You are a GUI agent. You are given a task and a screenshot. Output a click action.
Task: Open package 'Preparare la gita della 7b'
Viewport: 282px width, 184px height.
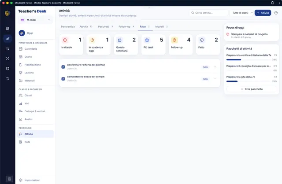tap(241, 77)
